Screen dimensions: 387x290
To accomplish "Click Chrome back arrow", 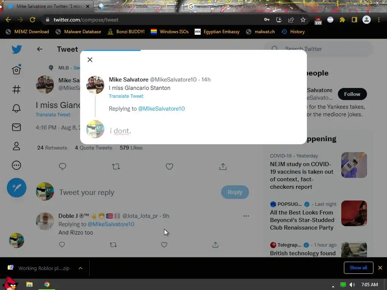I will 8,20.
